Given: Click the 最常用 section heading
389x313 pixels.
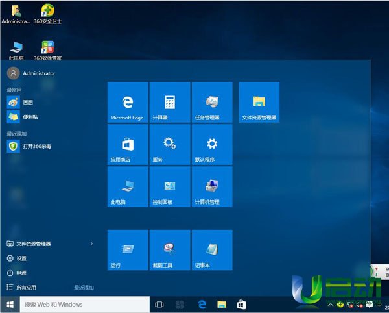Looking at the screenshot, I should [14, 90].
